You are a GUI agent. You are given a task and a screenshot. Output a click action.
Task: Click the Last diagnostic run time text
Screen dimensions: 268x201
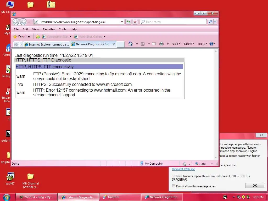[54, 55]
